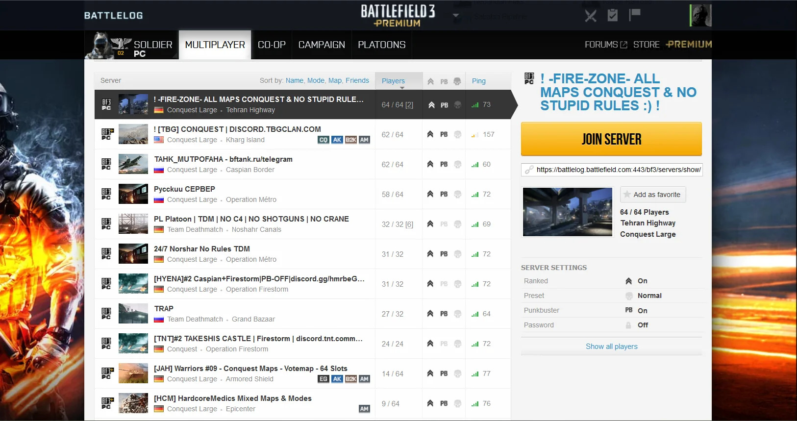
Task: Click the server URL field
Action: 612,170
